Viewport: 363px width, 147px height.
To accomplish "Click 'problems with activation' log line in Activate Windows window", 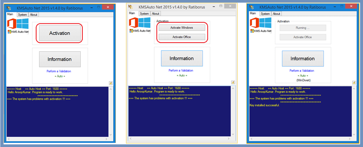I will (x=160, y=98).
